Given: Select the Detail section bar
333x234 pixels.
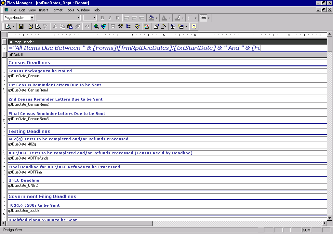Looking at the screenshot, I should 163,55.
